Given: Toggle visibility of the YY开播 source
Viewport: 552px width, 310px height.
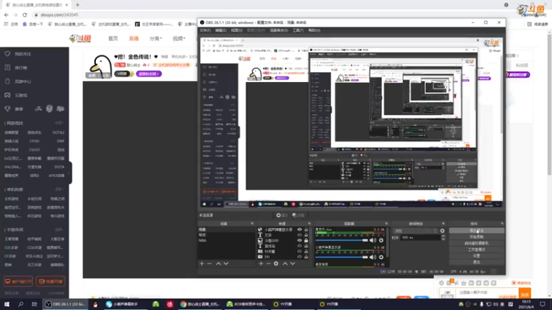Looking at the screenshot, I should coord(299,251).
